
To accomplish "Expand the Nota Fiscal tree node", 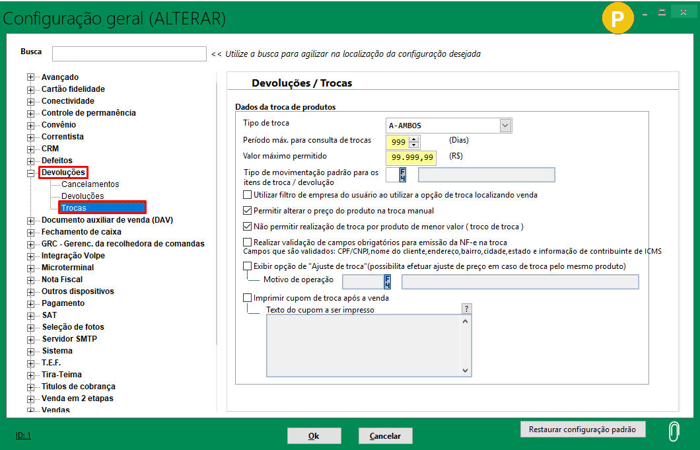I will (x=30, y=280).
